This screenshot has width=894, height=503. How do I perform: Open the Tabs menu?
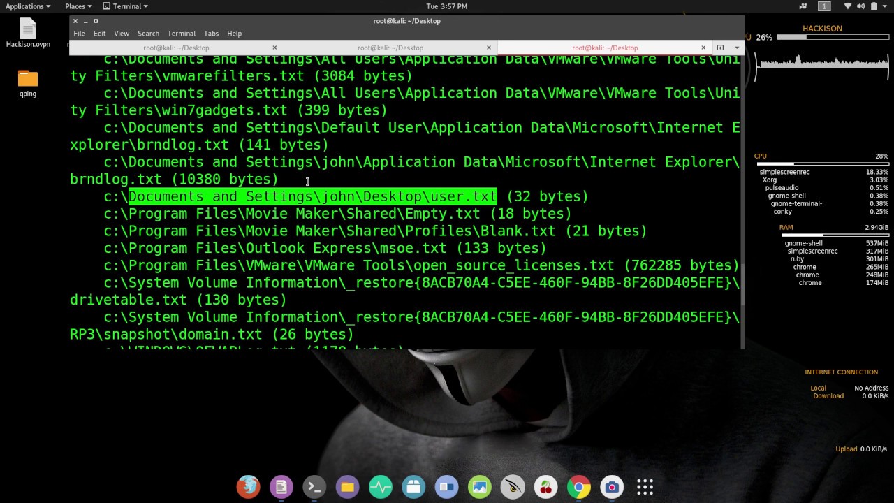click(x=211, y=34)
